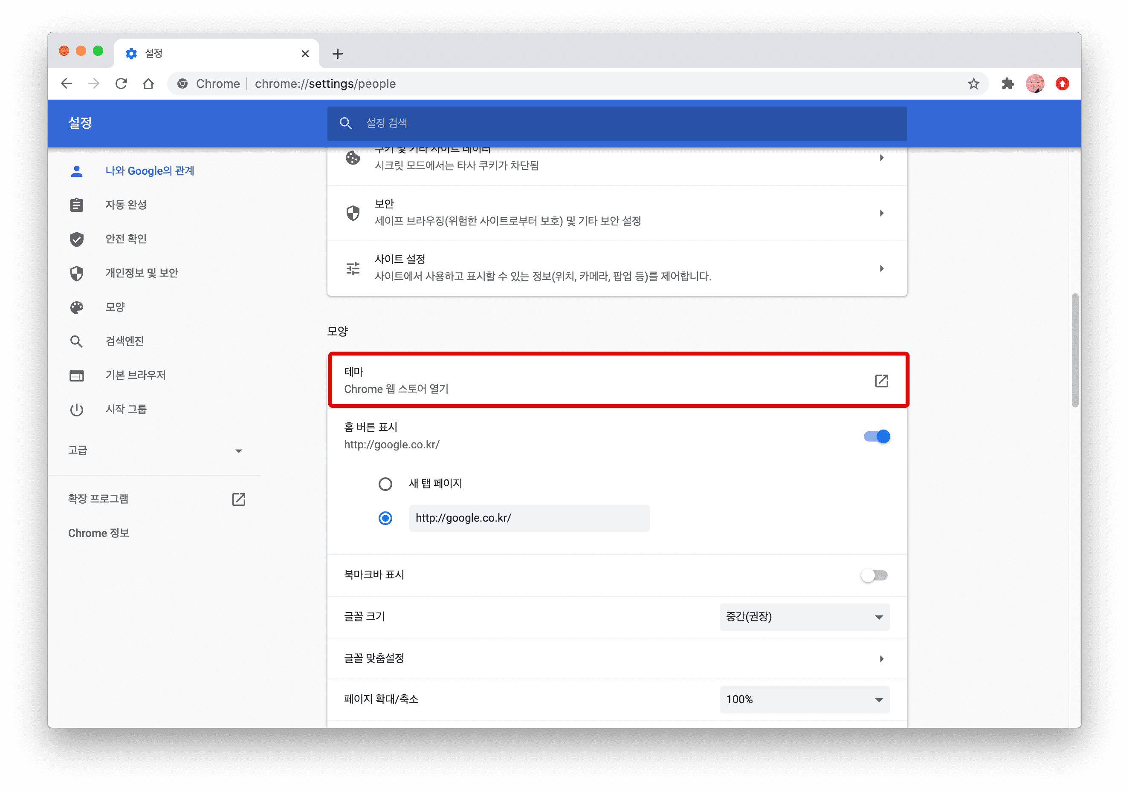1129x791 pixels.
Task: Click the 테마 Chrome 웹 스토어 열기 link
Action: [x=615, y=380]
